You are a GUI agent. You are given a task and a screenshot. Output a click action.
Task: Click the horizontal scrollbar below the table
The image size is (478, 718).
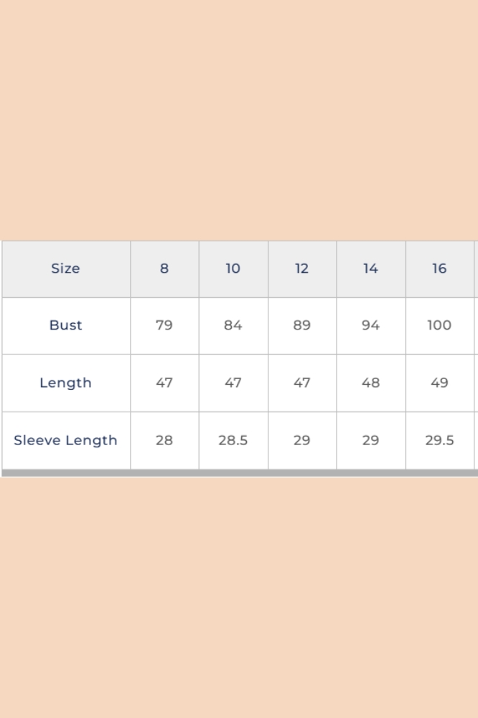[239, 473]
